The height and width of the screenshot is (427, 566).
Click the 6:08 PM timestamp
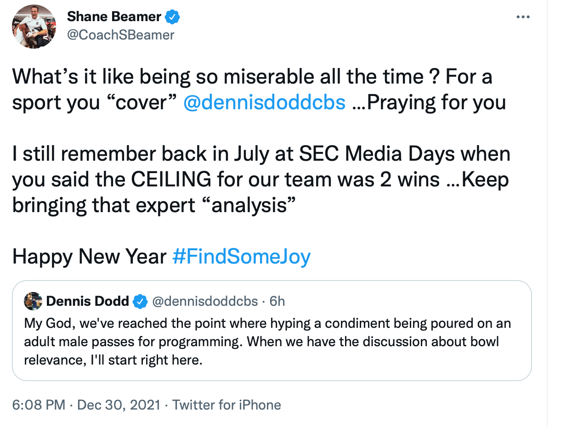[39, 405]
